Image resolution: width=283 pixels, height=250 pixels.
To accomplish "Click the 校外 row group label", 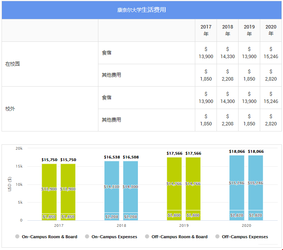I will pyautogui.click(x=10, y=109).
